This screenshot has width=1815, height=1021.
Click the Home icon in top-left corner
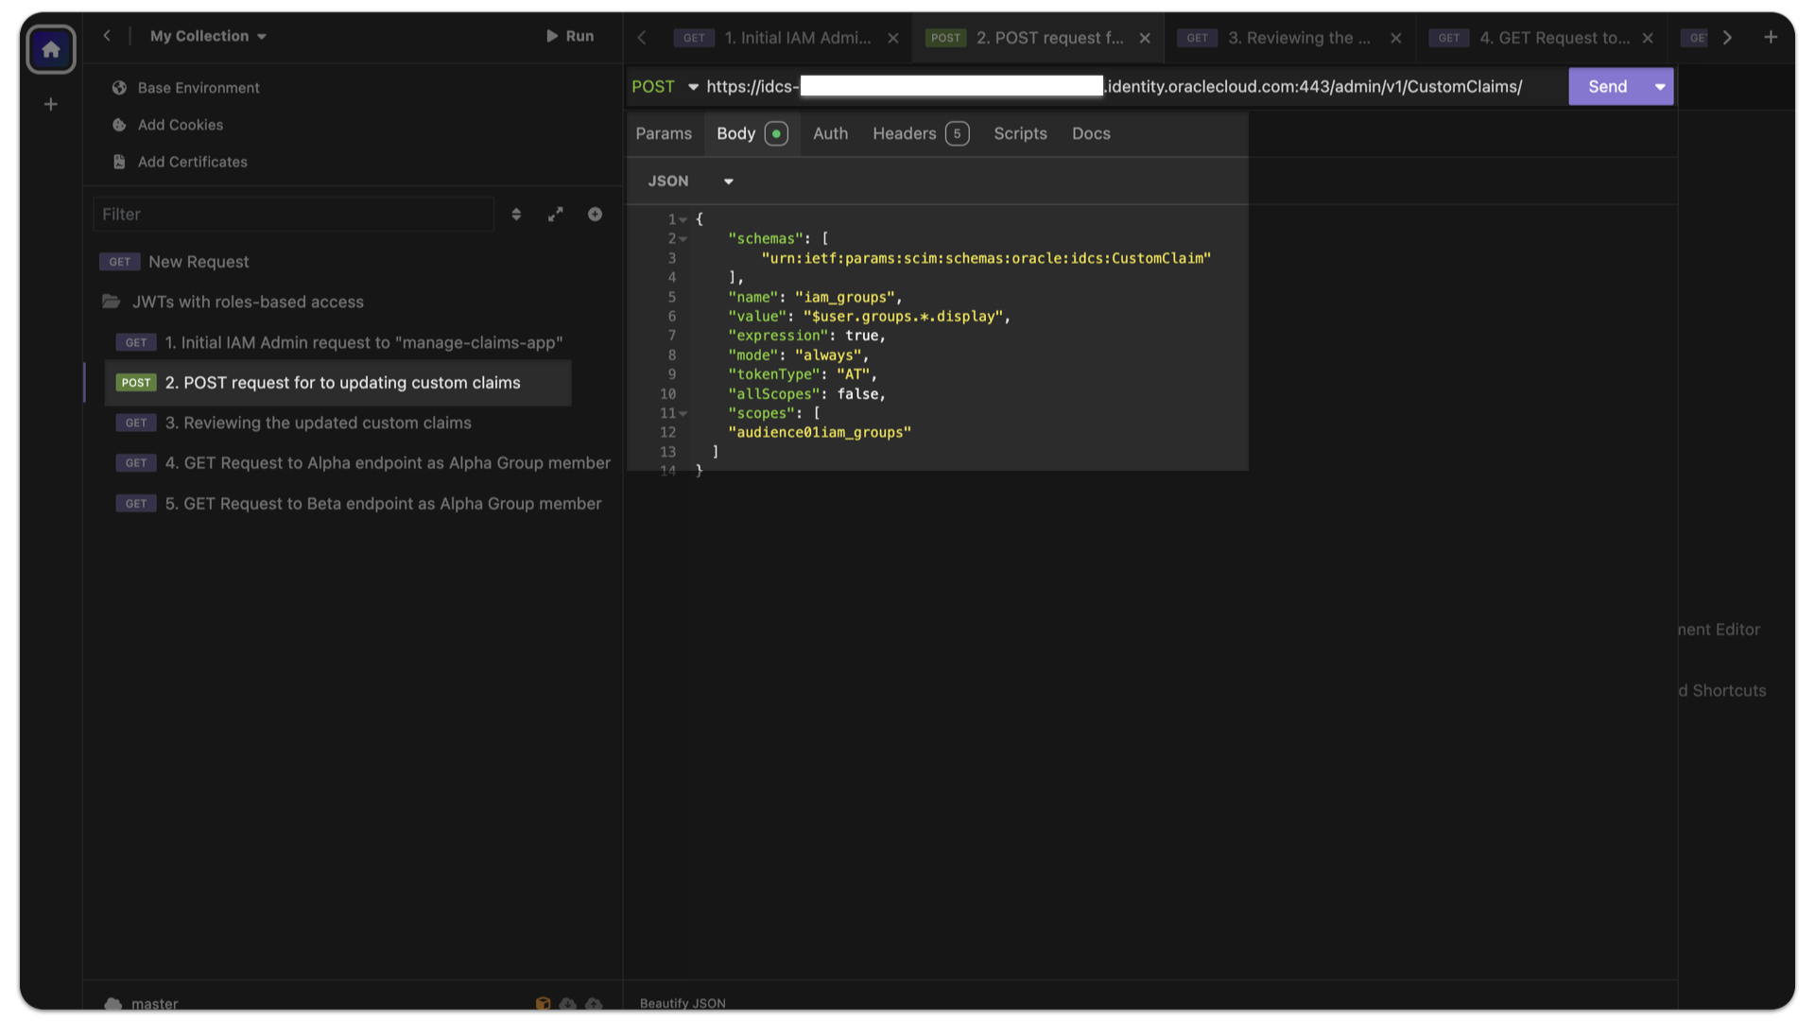(51, 49)
